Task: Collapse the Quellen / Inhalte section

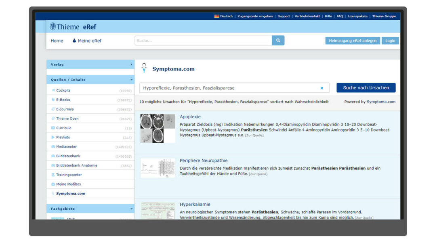Action: (132, 80)
